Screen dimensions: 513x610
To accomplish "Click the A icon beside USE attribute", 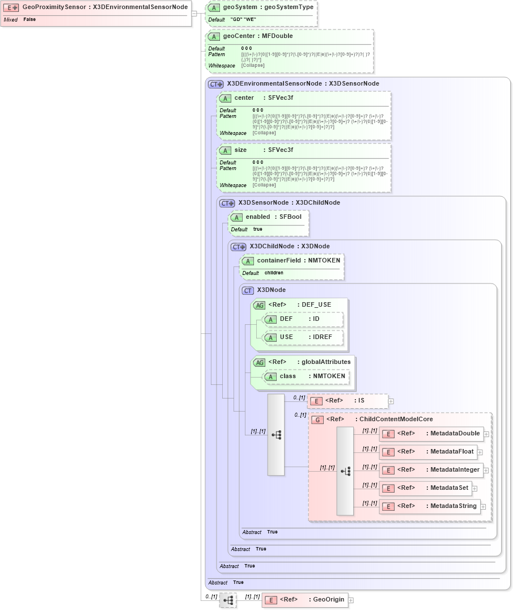I will [270, 338].
